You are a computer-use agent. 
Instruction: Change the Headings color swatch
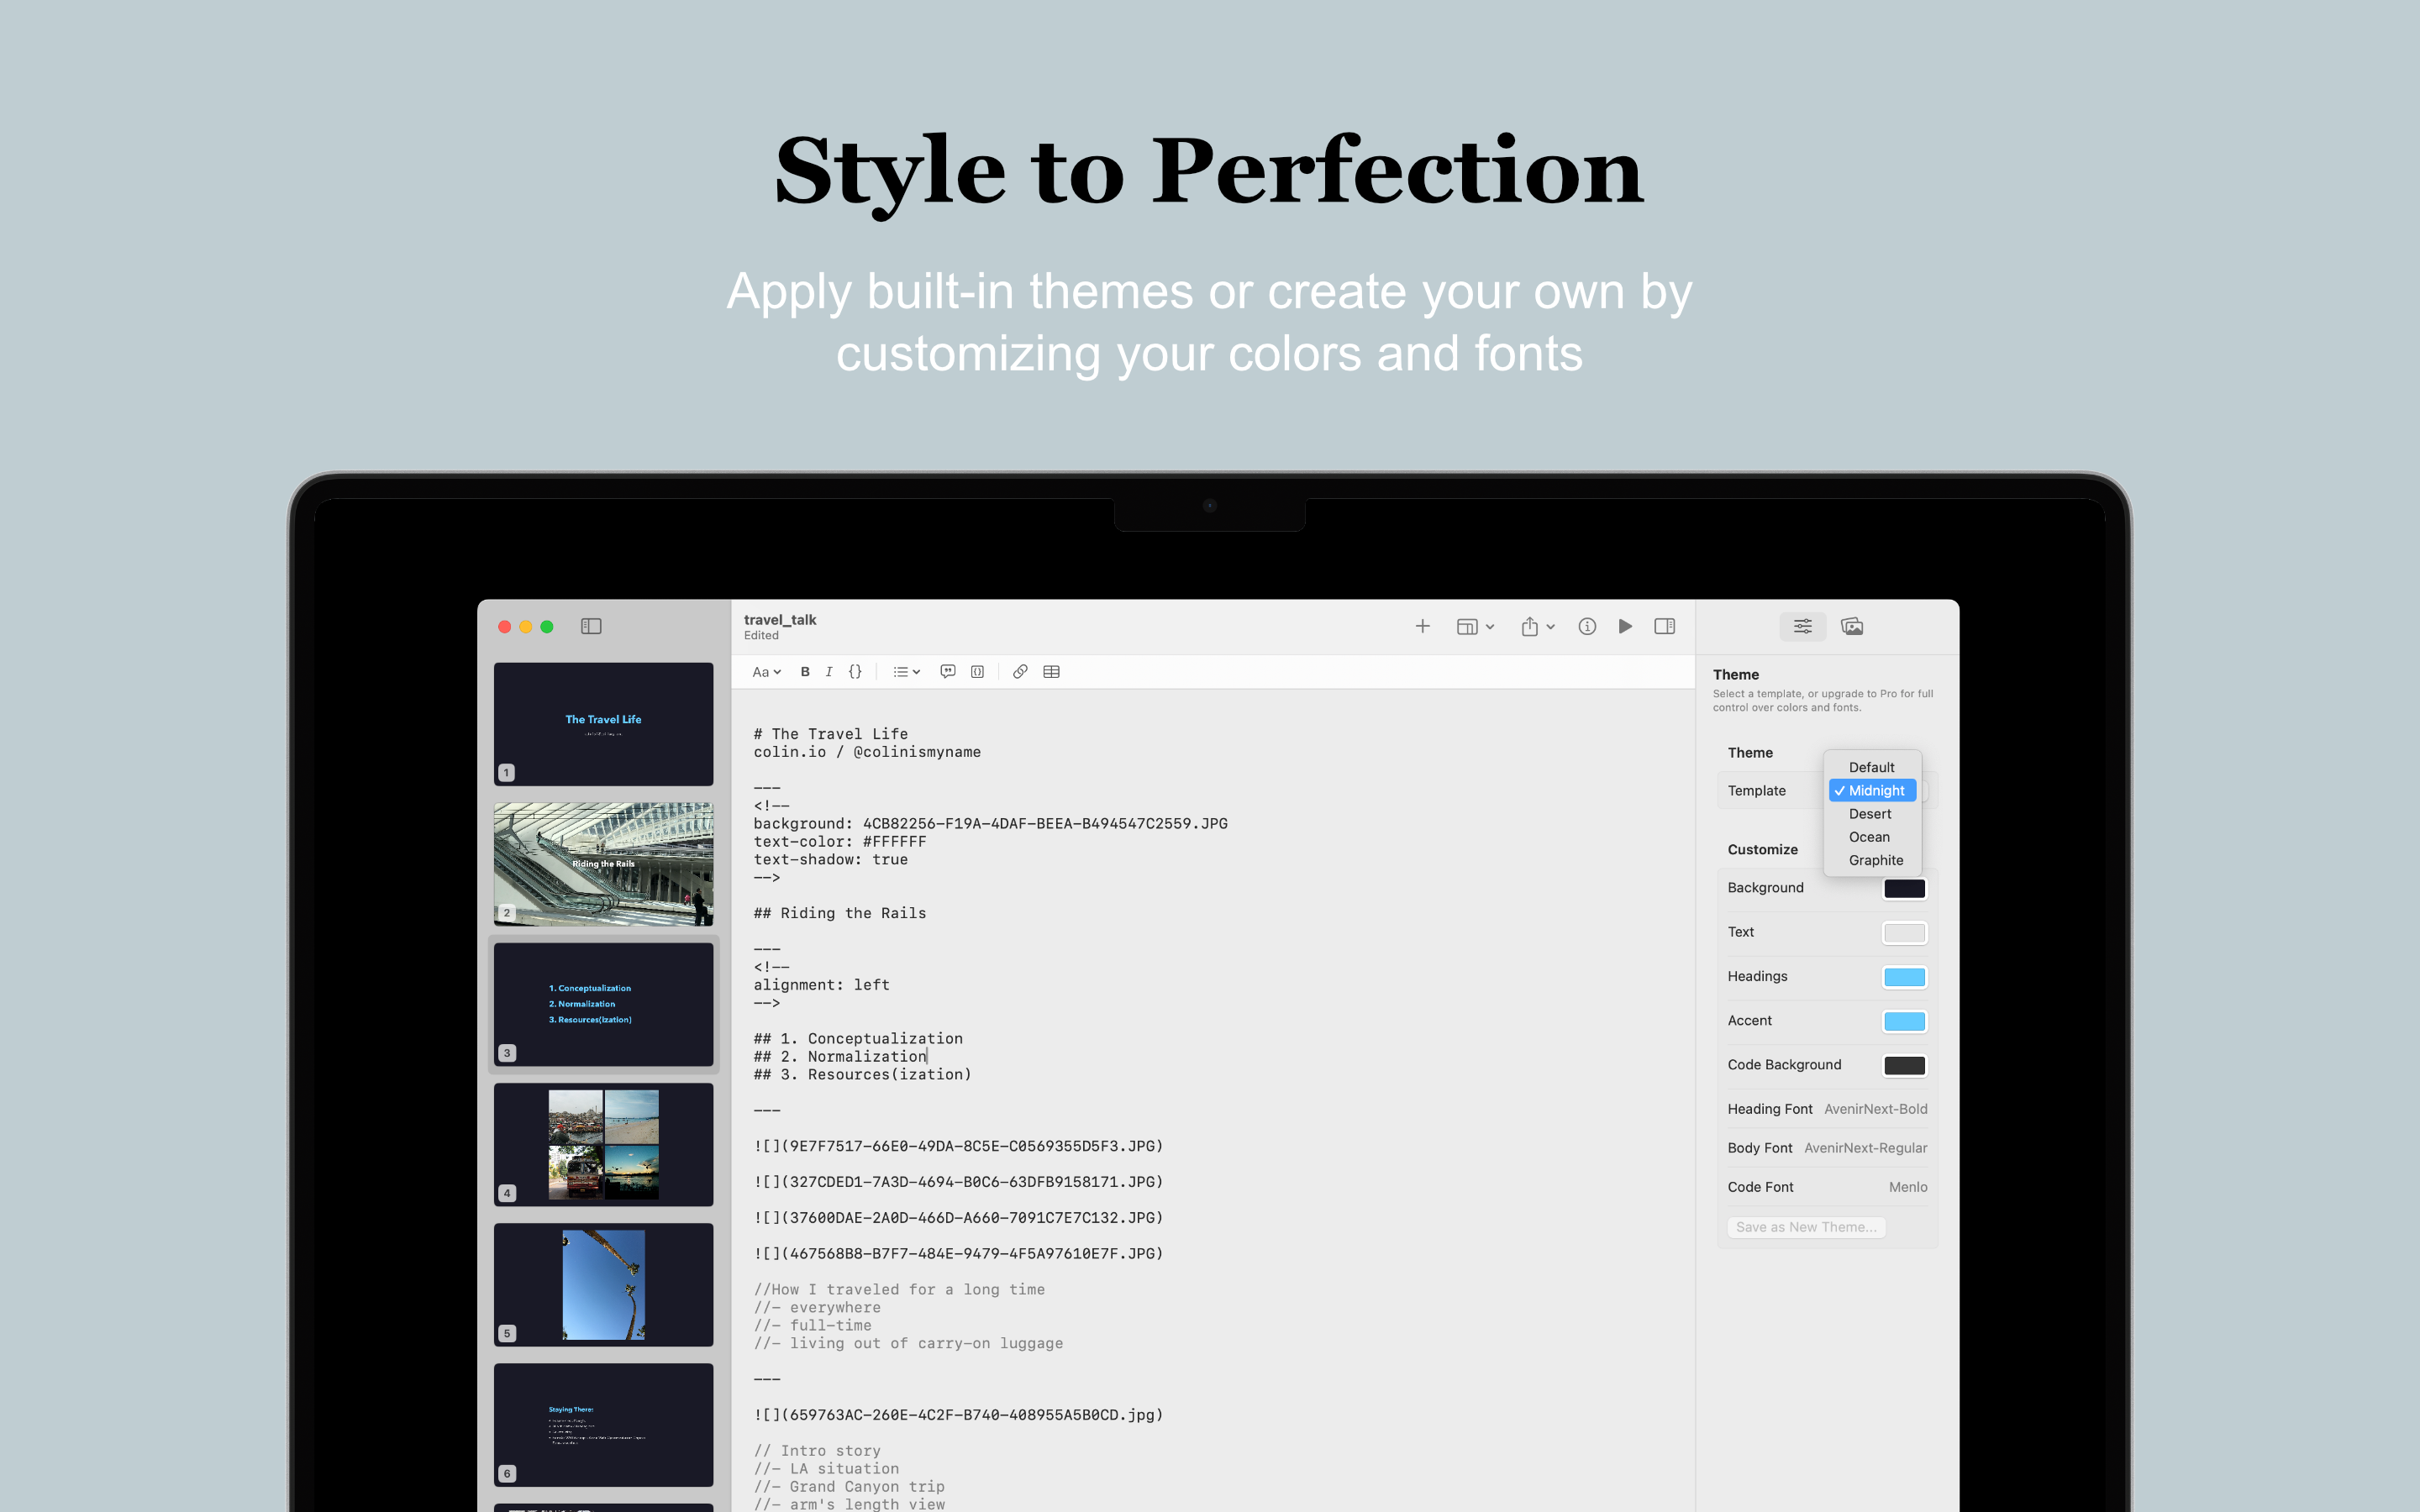pos(1905,977)
